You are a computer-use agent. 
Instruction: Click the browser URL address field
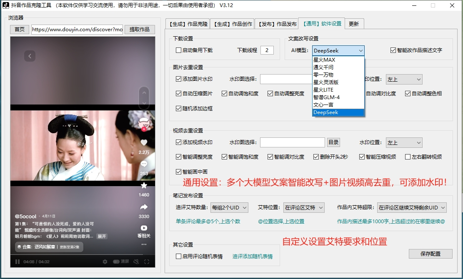click(77, 30)
